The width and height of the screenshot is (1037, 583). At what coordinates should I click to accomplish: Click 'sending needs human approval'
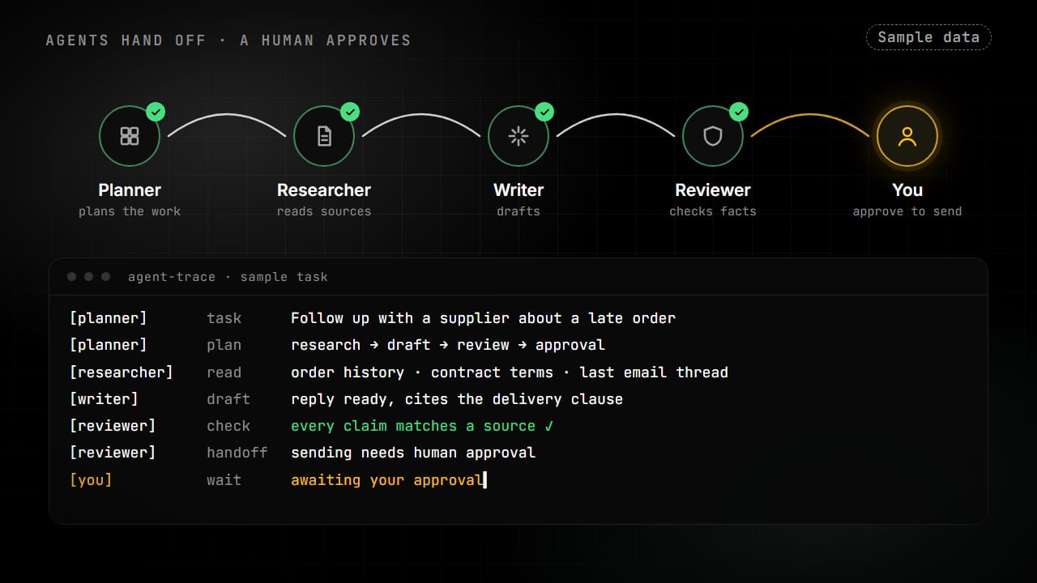[413, 453]
